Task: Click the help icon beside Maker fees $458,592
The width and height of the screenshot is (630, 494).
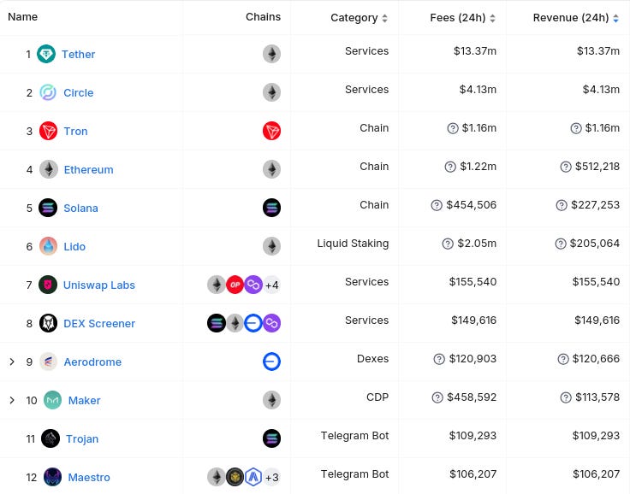Action: click(437, 397)
